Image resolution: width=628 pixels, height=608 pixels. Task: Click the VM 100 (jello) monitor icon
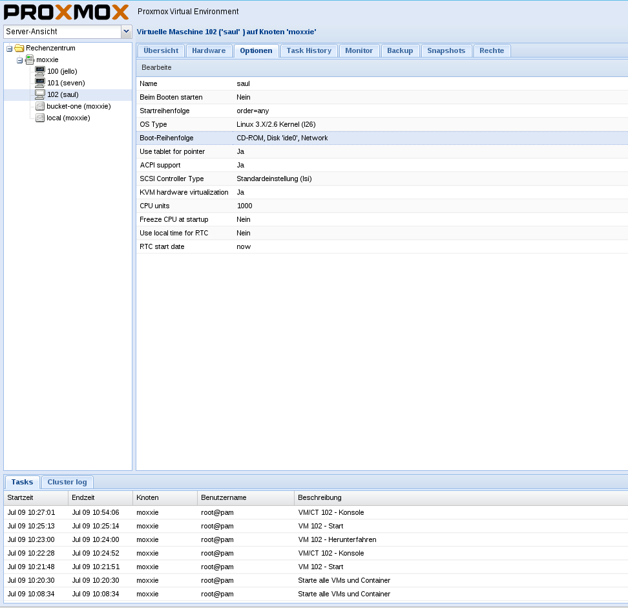pos(40,71)
